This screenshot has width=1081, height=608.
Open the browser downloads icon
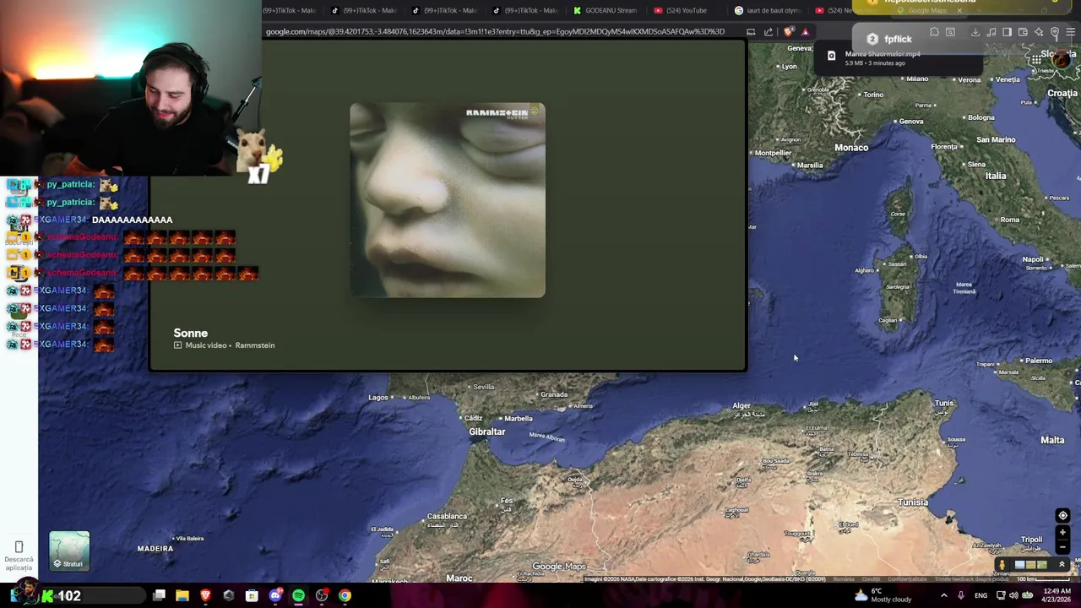(975, 32)
